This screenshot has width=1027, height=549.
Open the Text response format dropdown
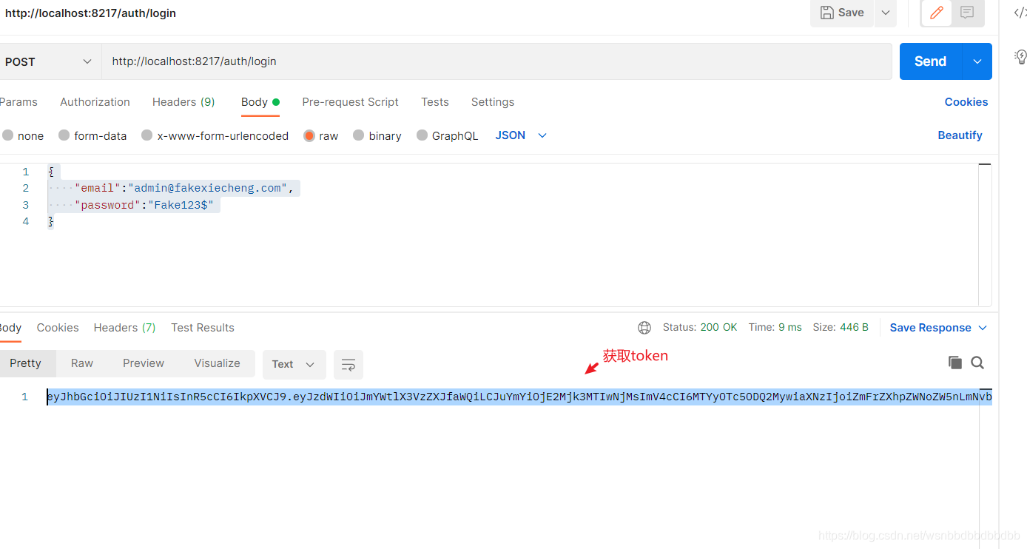[x=294, y=364]
